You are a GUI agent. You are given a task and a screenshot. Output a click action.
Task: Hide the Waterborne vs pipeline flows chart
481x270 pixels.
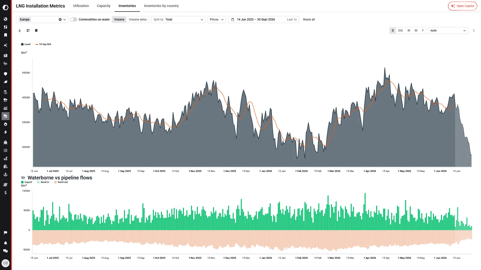tap(23, 178)
